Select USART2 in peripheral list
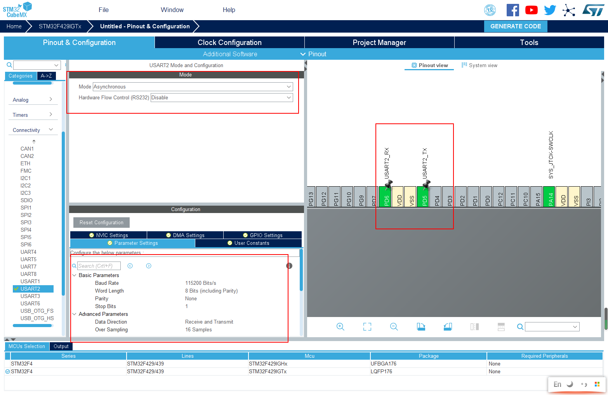 click(33, 289)
